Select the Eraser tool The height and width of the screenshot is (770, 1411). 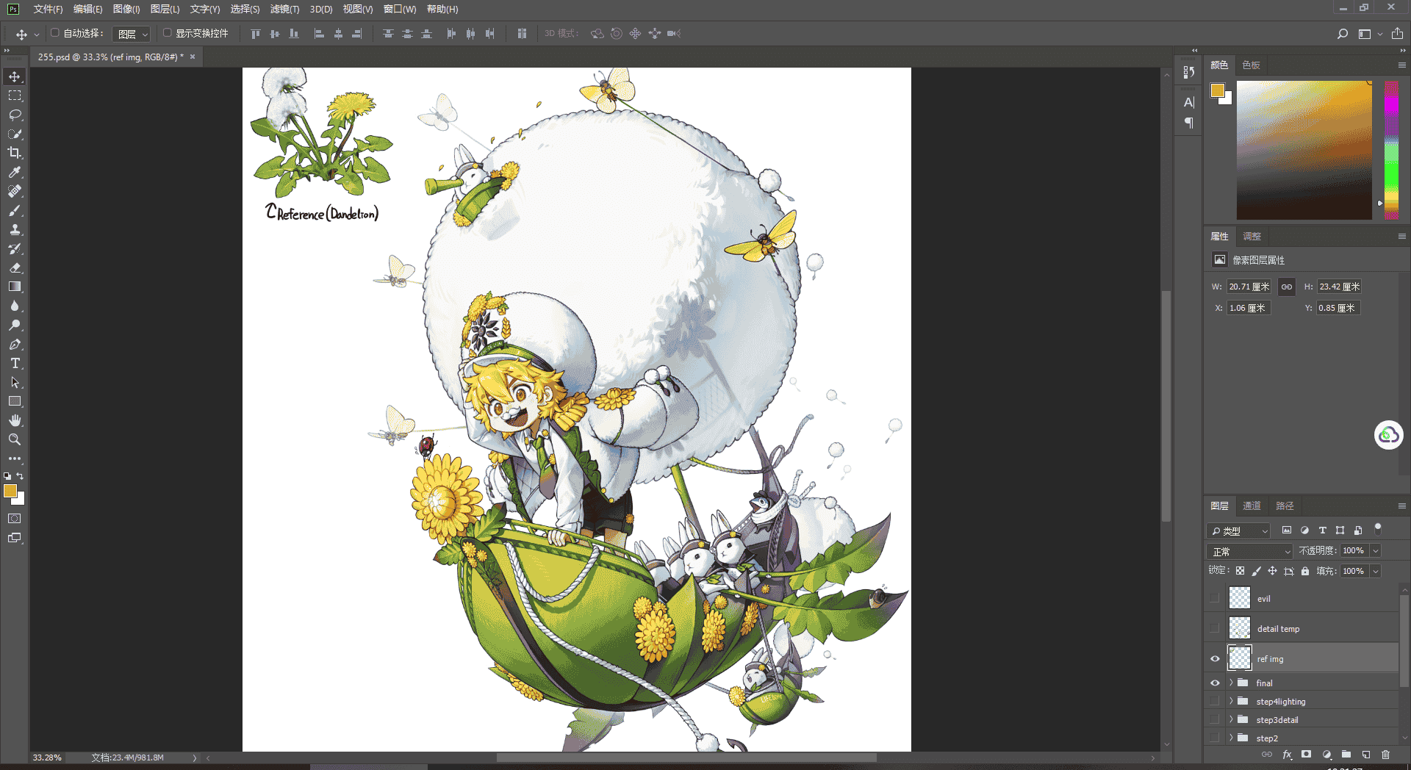click(15, 267)
